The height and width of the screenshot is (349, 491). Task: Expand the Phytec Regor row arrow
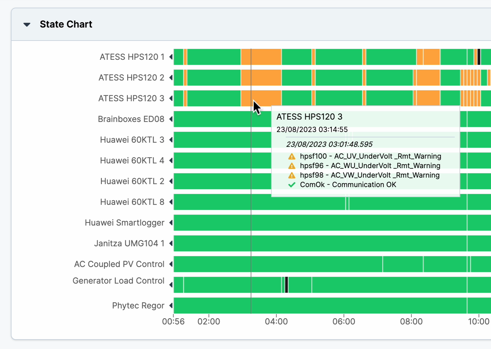tap(171, 305)
